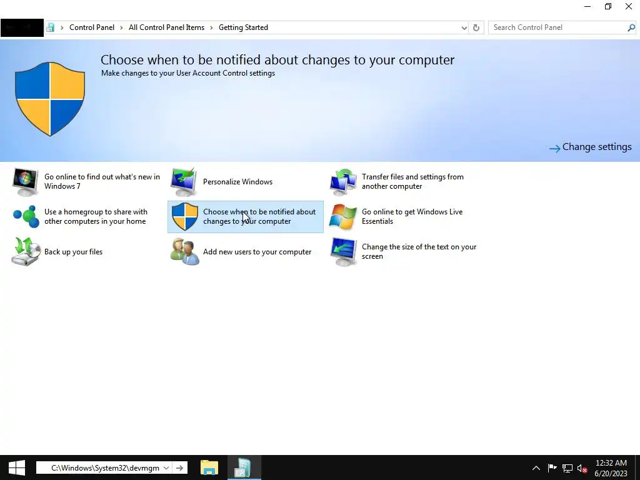Viewport: 640px width, 480px height.
Task: Click the Change text size monitor icon
Action: (x=343, y=252)
